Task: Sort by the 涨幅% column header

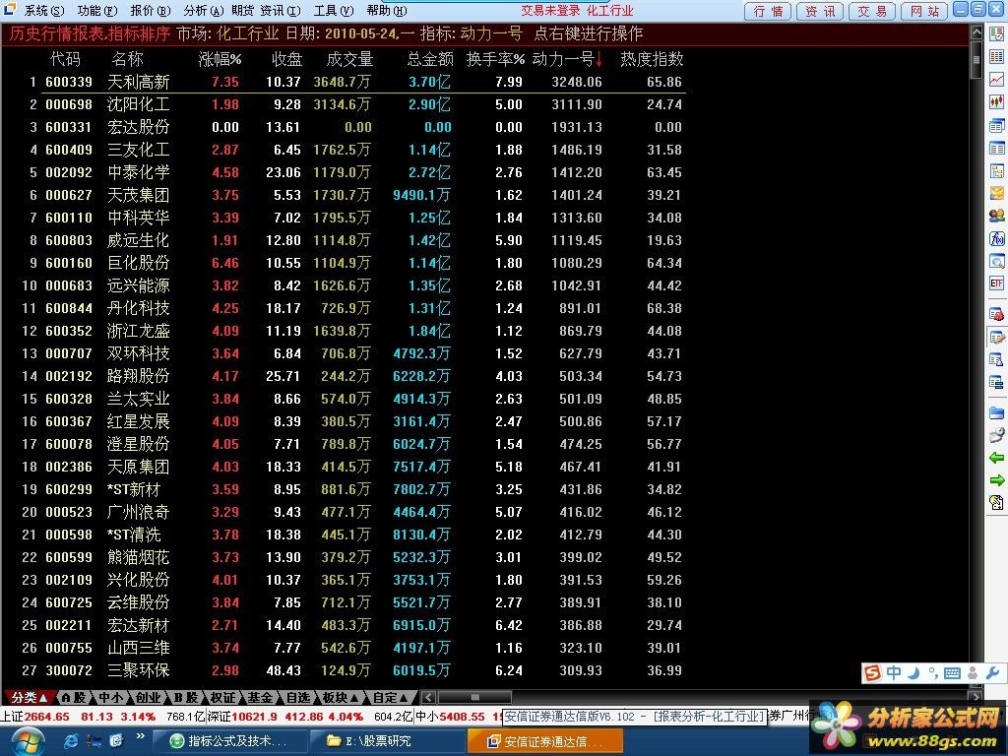Action: click(220, 59)
